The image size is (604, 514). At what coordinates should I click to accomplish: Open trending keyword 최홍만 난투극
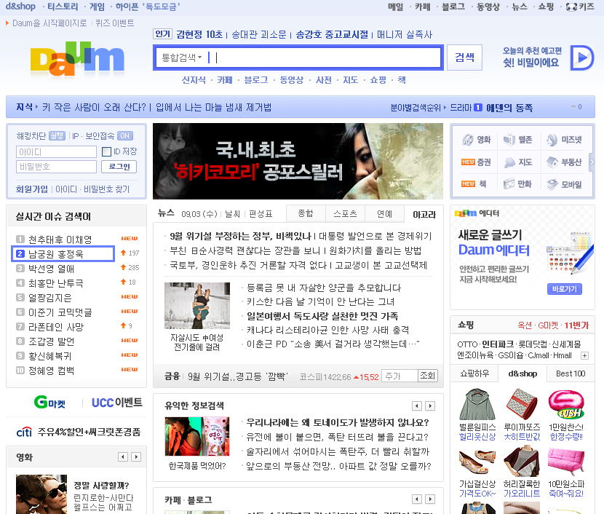pyautogui.click(x=56, y=283)
